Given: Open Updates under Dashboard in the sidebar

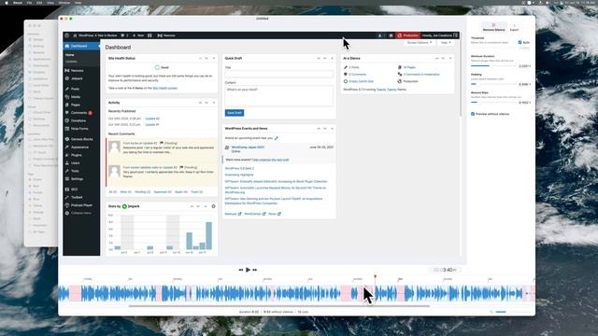Looking at the screenshot, I should tap(71, 62).
